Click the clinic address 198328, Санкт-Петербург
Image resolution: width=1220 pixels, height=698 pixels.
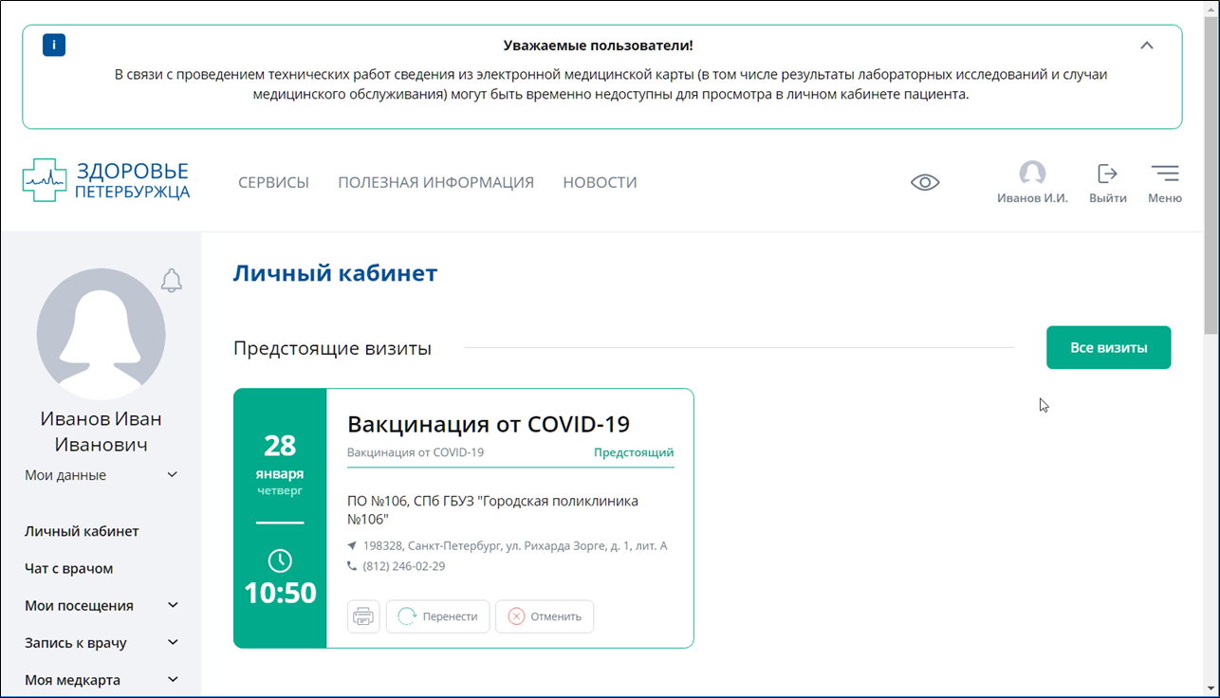[515, 546]
